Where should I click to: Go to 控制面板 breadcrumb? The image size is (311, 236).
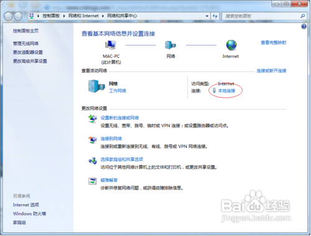51,16
